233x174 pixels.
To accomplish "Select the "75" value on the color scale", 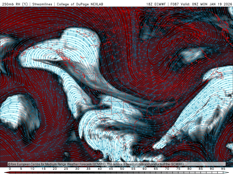I will 178,169.
